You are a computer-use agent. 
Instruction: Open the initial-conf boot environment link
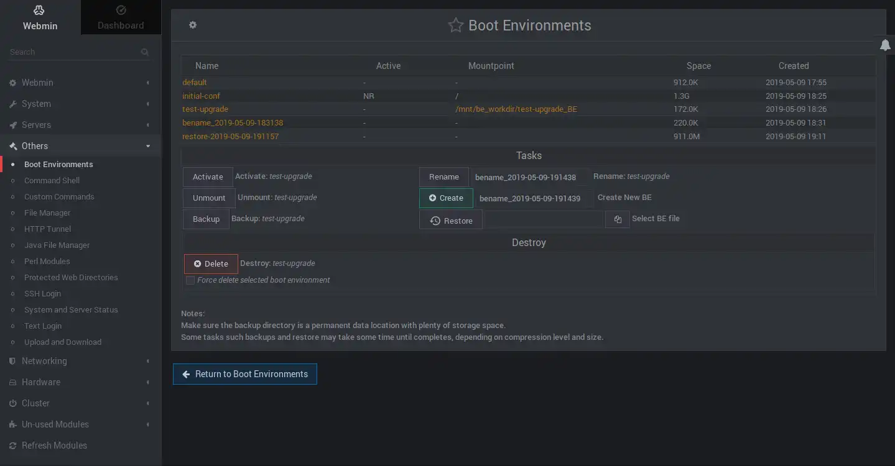(201, 96)
